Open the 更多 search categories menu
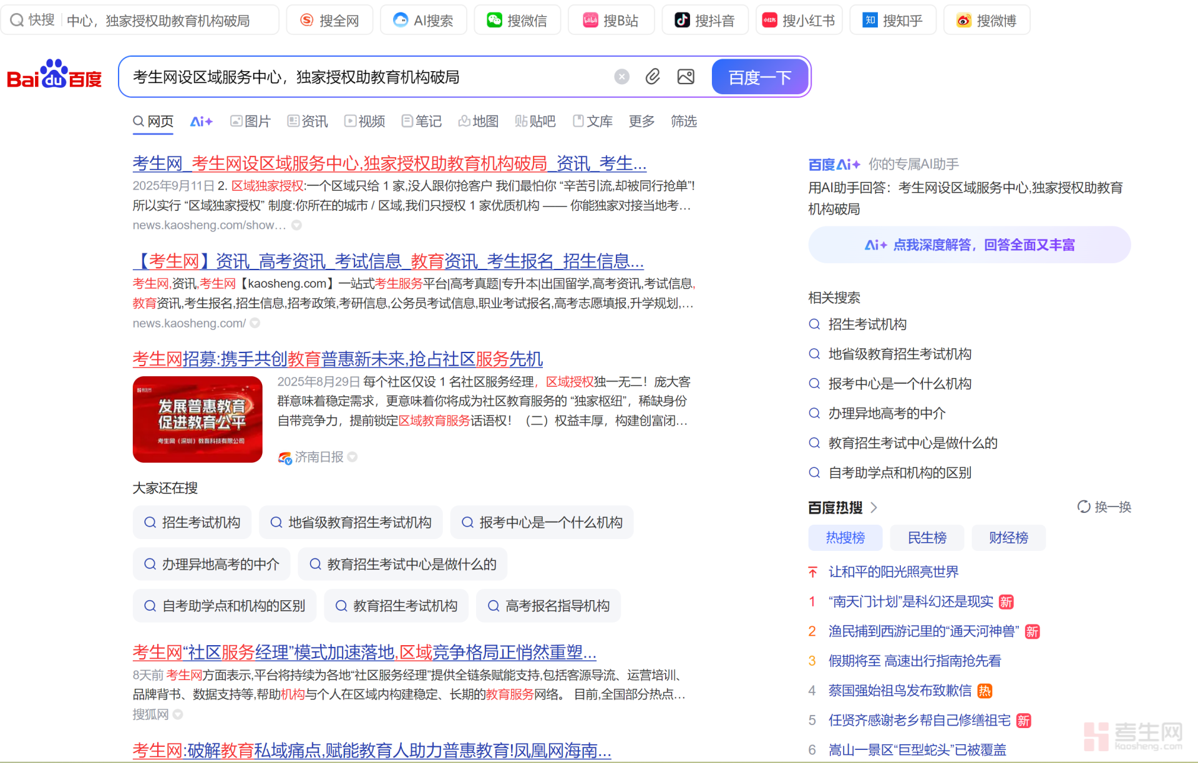 (x=641, y=121)
